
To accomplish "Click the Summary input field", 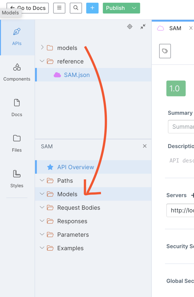I will coord(182,127).
